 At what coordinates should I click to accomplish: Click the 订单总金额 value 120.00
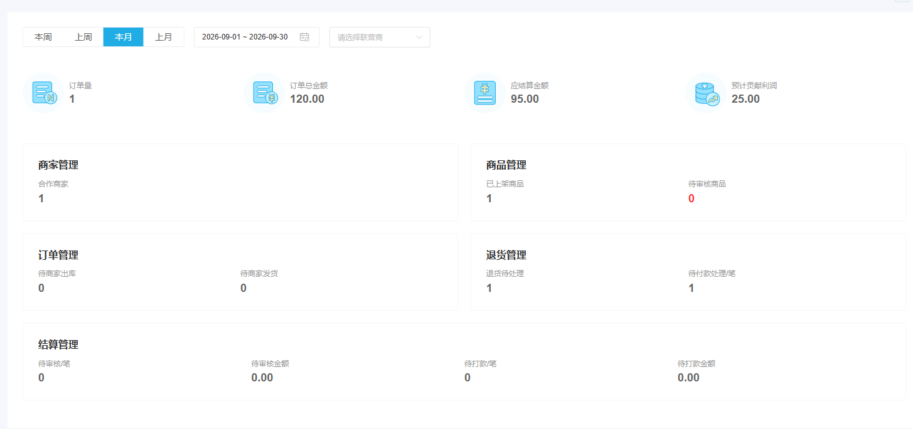(307, 99)
